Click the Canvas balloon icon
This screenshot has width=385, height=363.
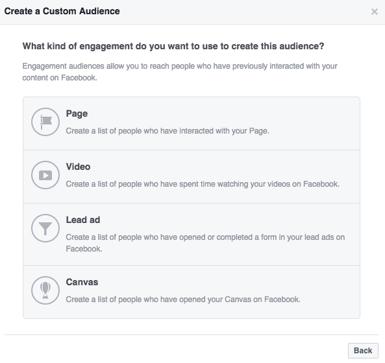tap(45, 290)
